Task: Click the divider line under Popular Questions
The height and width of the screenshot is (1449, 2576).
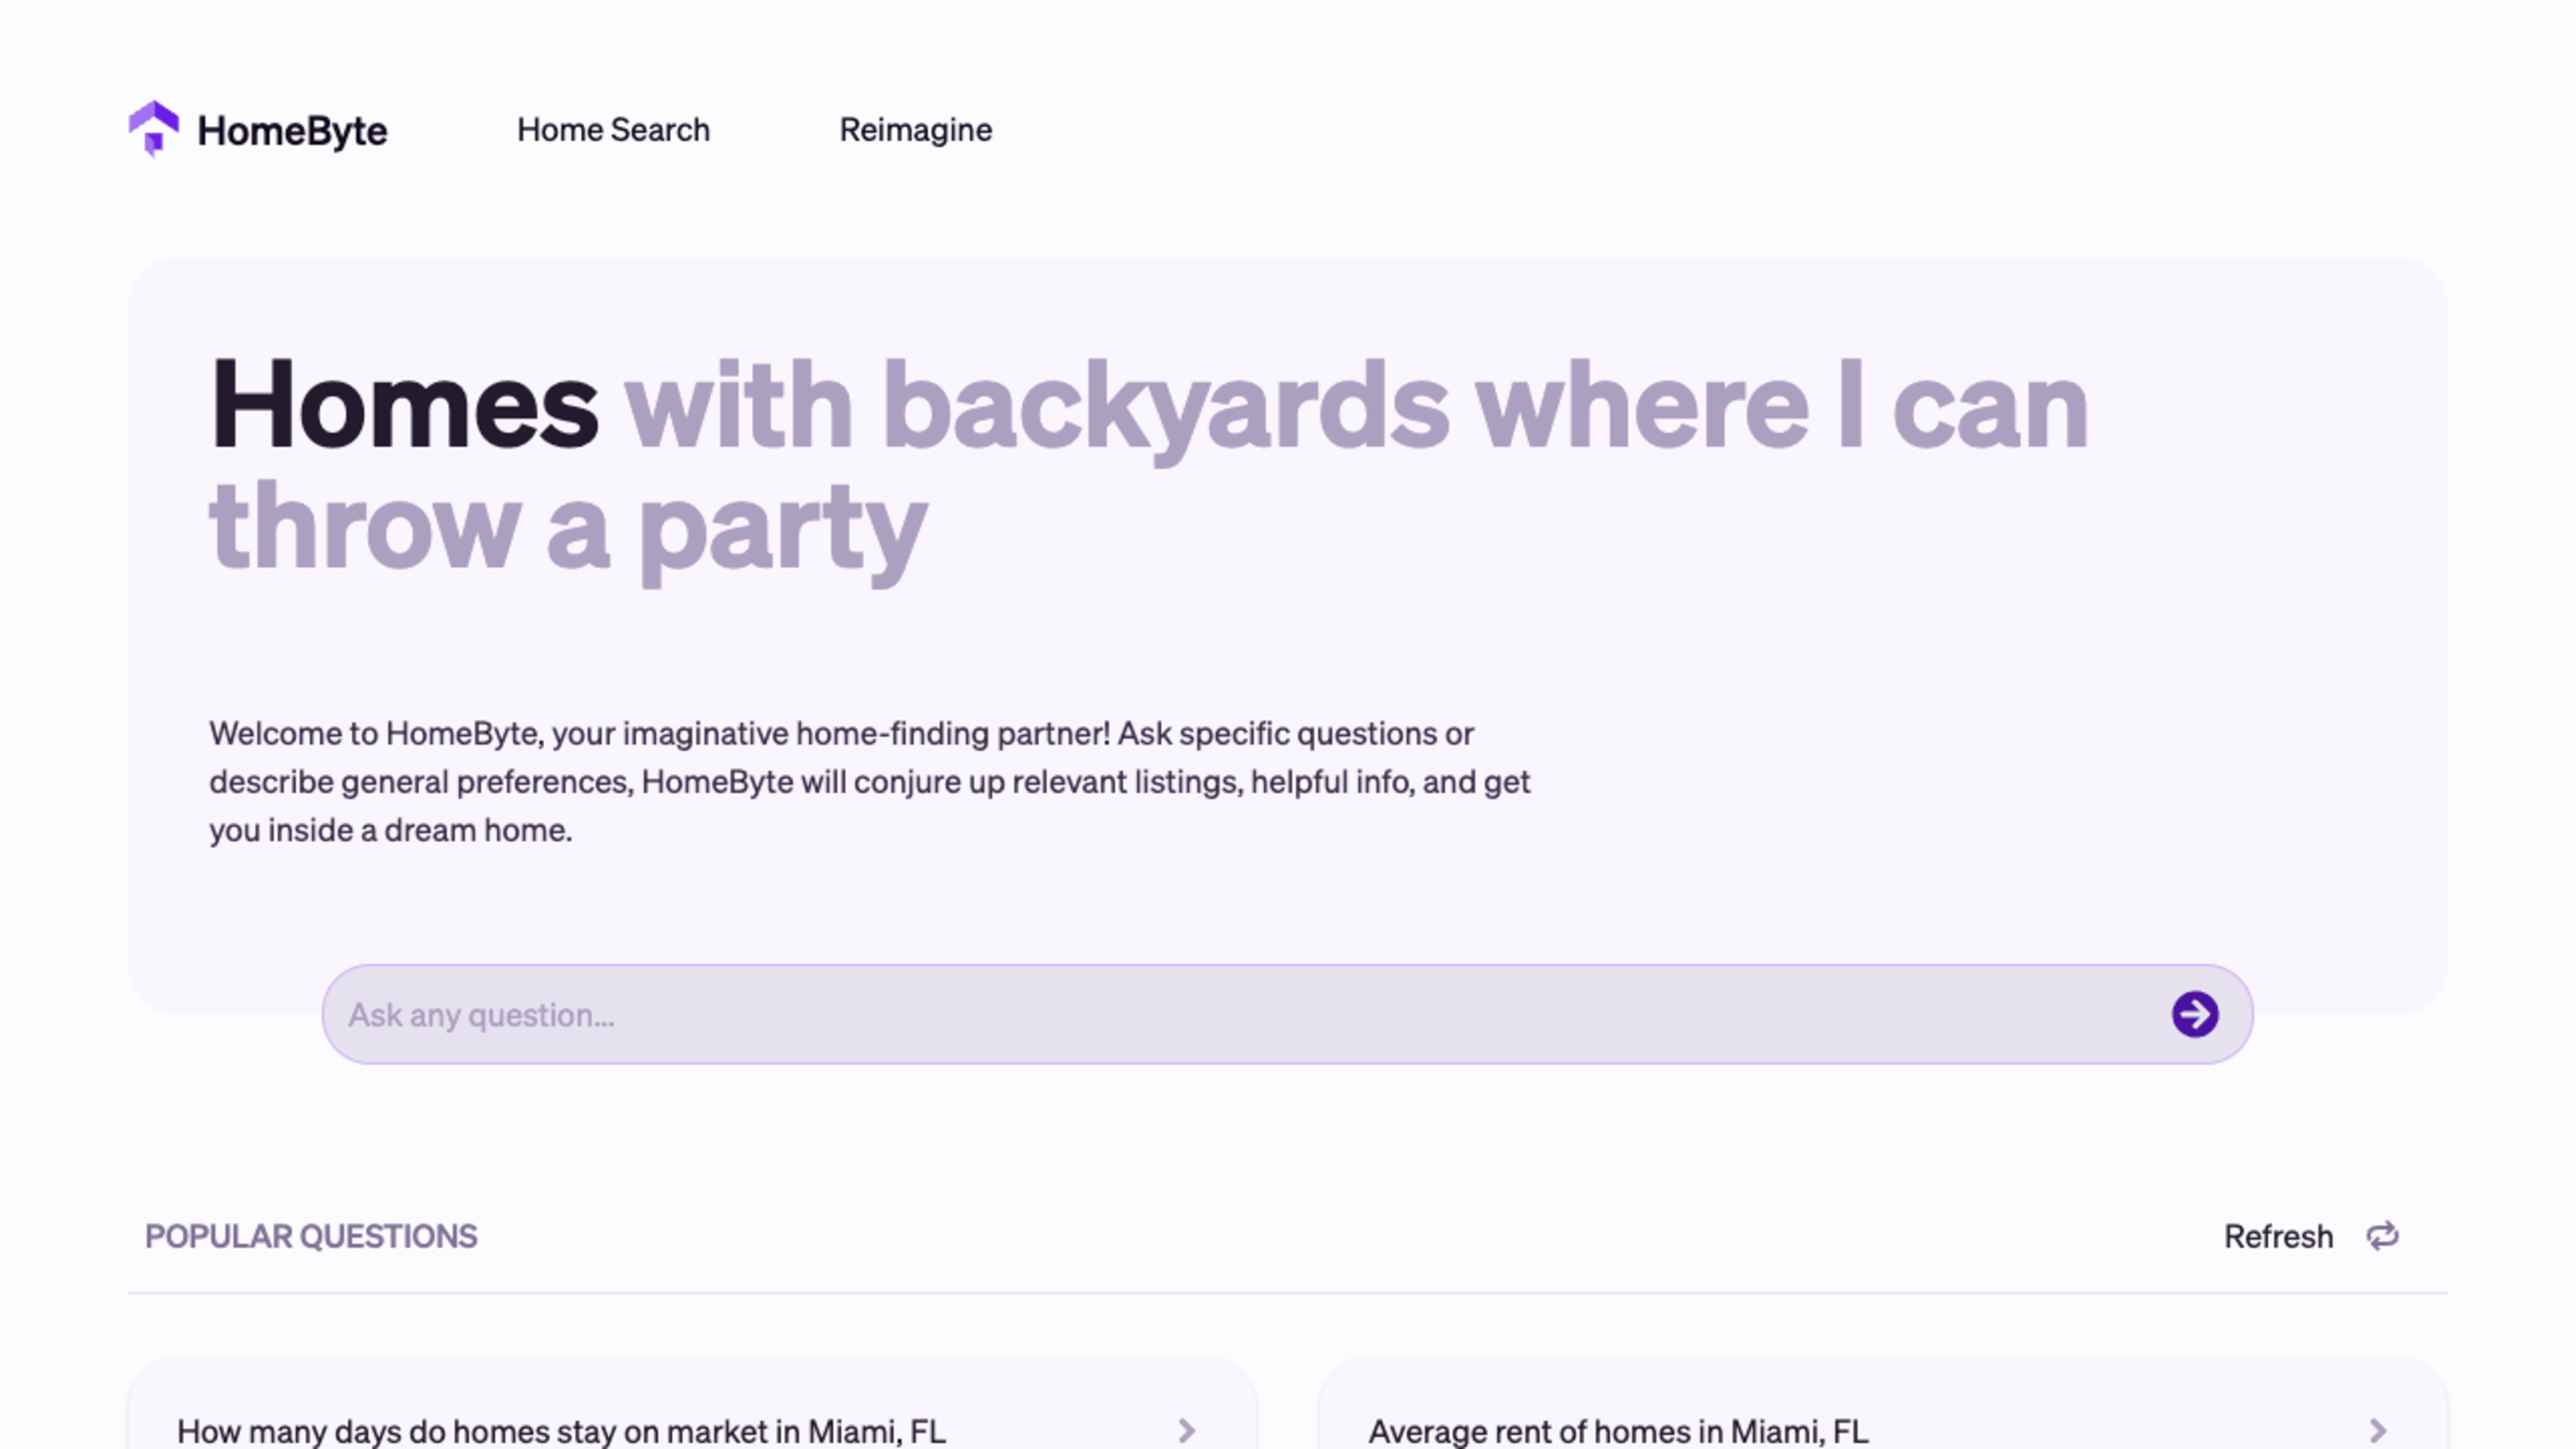Action: tap(1287, 1292)
